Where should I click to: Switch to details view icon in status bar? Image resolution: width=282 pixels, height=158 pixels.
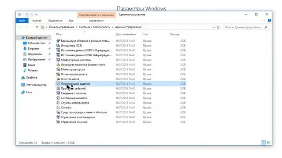click(x=263, y=143)
